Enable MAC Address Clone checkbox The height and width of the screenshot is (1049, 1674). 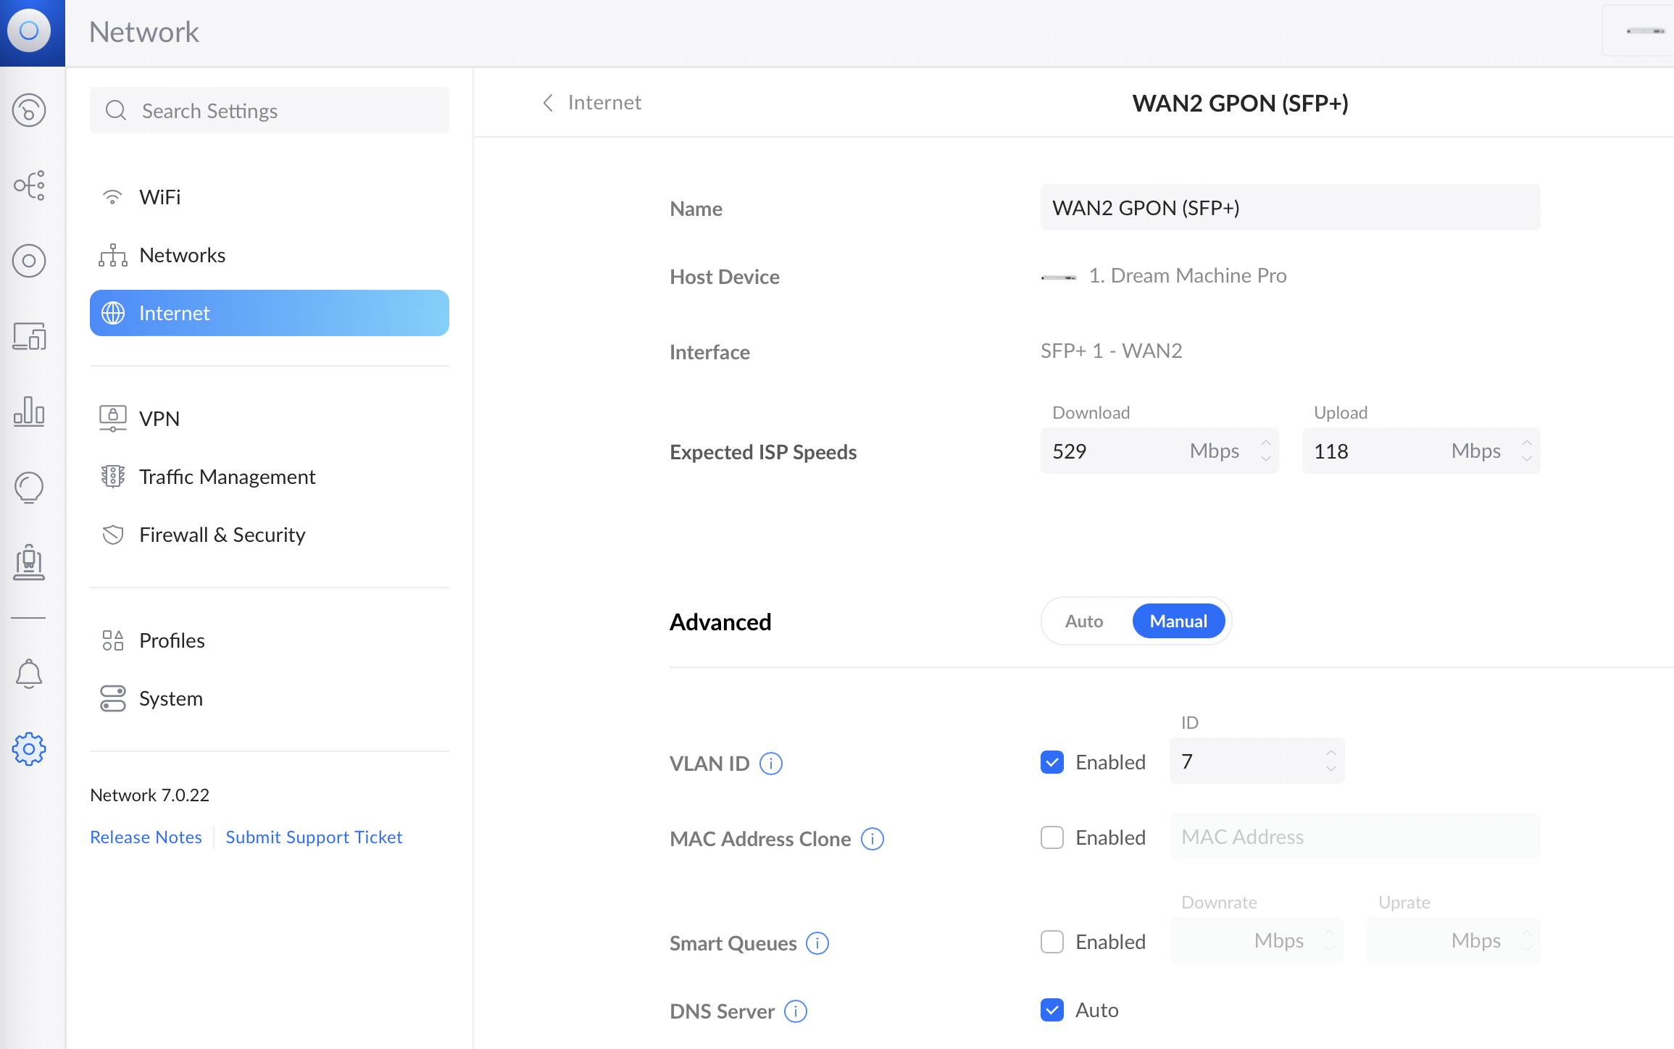coord(1052,837)
